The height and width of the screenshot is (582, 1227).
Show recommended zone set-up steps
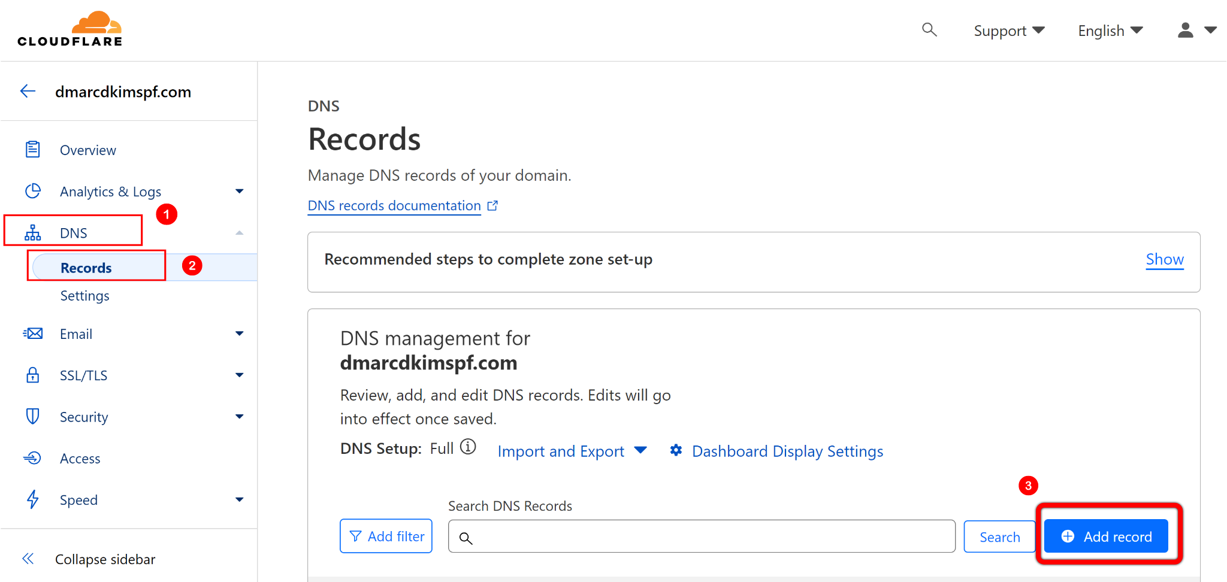[1165, 259]
